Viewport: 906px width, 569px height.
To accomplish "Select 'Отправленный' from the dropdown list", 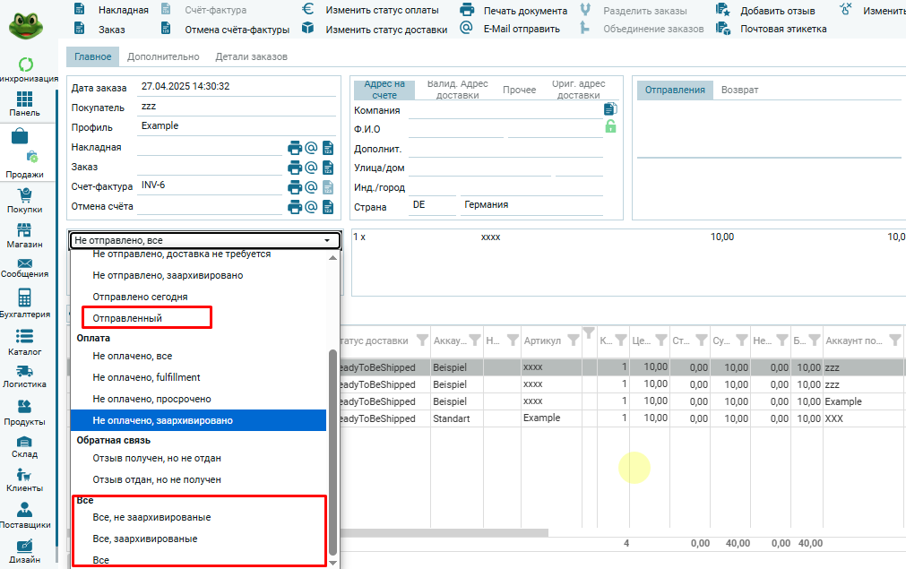I will pyautogui.click(x=127, y=318).
